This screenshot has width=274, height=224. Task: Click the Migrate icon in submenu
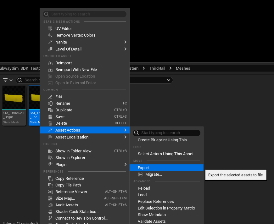click(x=140, y=174)
